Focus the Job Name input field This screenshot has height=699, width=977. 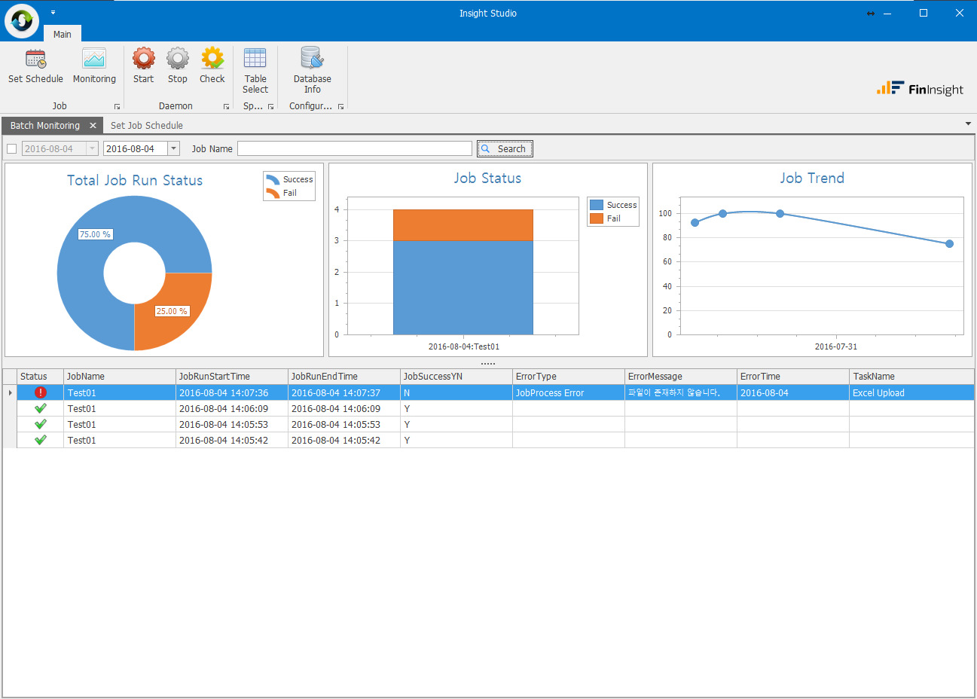point(355,148)
